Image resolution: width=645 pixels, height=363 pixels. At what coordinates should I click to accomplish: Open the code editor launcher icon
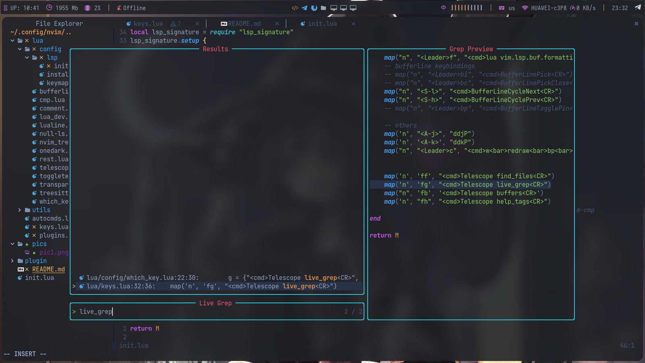pos(295,8)
